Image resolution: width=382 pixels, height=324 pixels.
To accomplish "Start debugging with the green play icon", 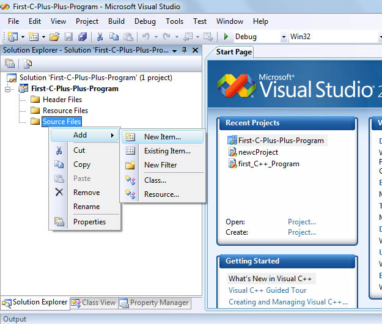I will 226,37.
